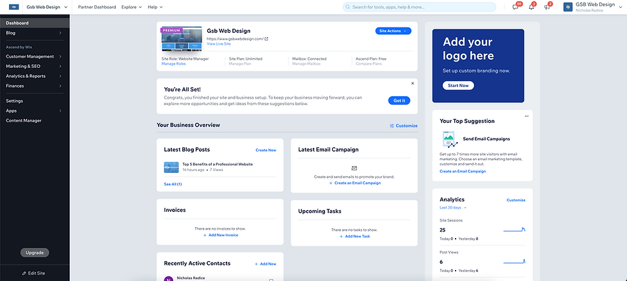Click the search for tools and apps field
This screenshot has height=281, width=627.
click(x=419, y=7)
